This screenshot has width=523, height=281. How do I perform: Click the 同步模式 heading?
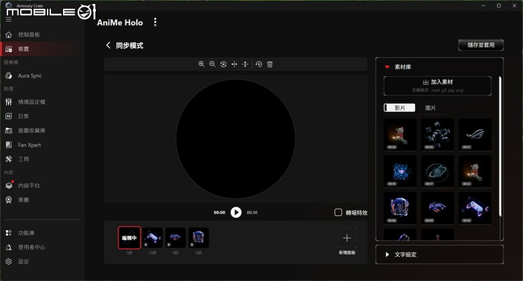(129, 46)
